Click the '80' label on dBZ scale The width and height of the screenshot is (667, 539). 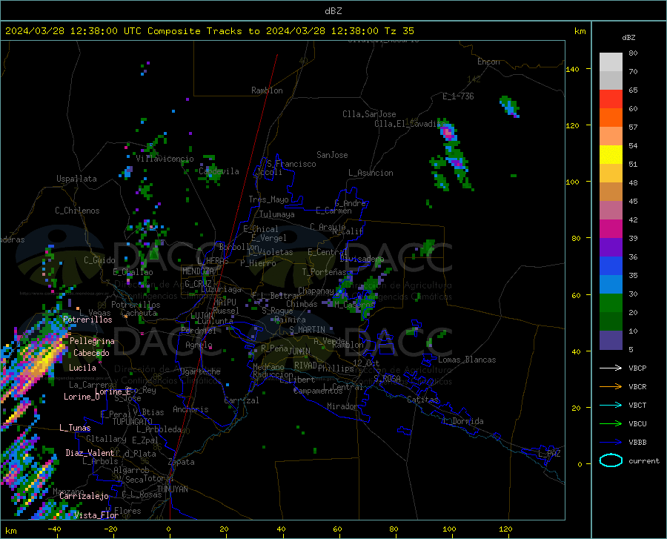[x=633, y=53]
